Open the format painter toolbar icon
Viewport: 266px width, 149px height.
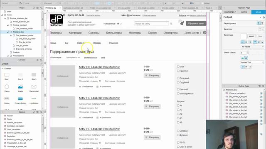tap(21, 3)
